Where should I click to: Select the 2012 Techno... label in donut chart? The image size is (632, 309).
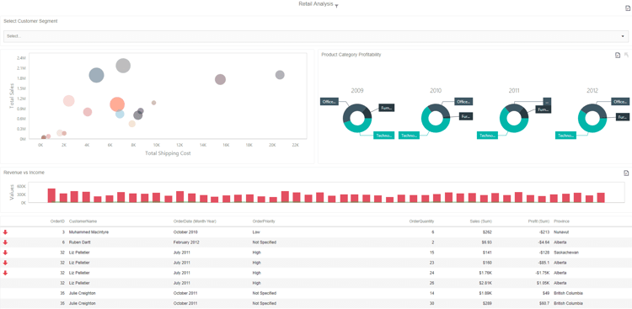pyautogui.click(x=565, y=136)
